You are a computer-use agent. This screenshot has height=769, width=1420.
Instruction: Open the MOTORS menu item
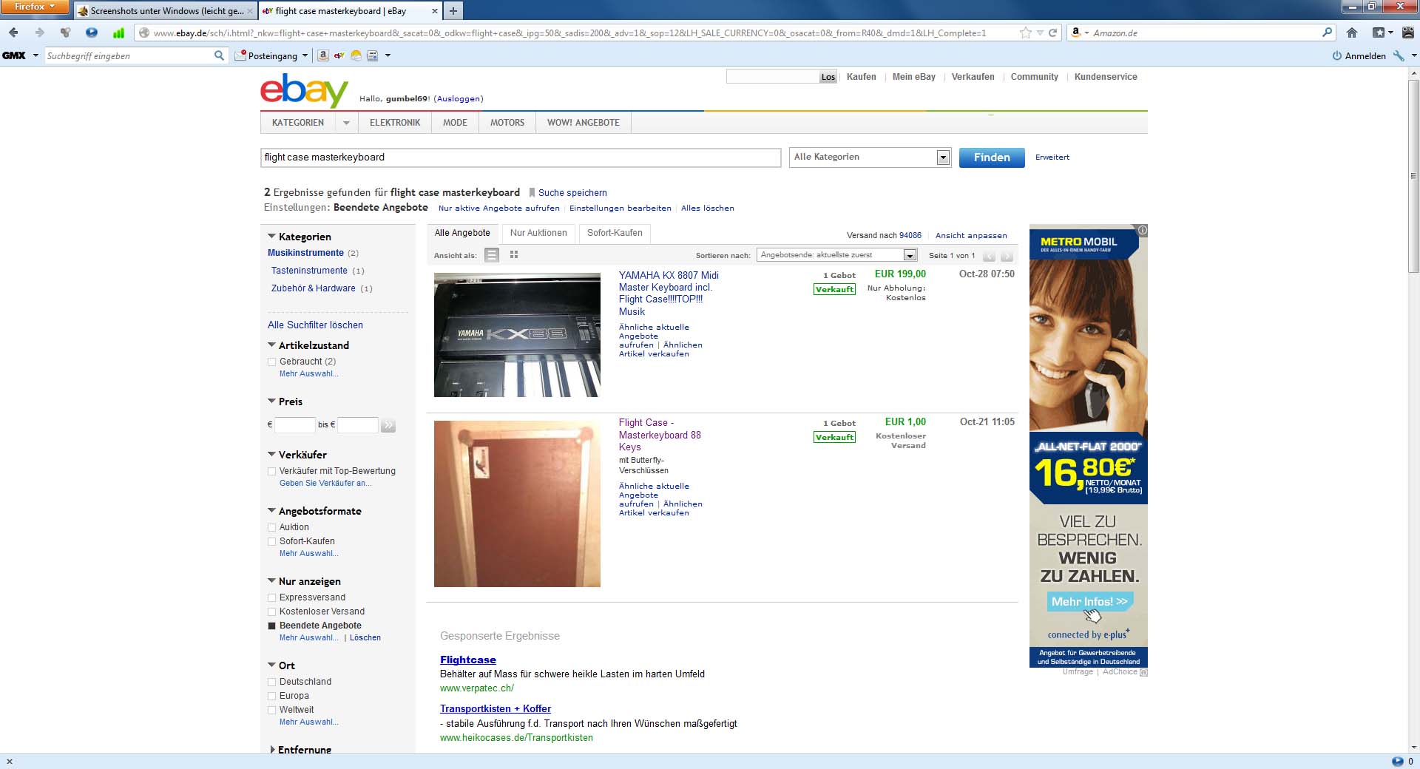click(x=507, y=123)
